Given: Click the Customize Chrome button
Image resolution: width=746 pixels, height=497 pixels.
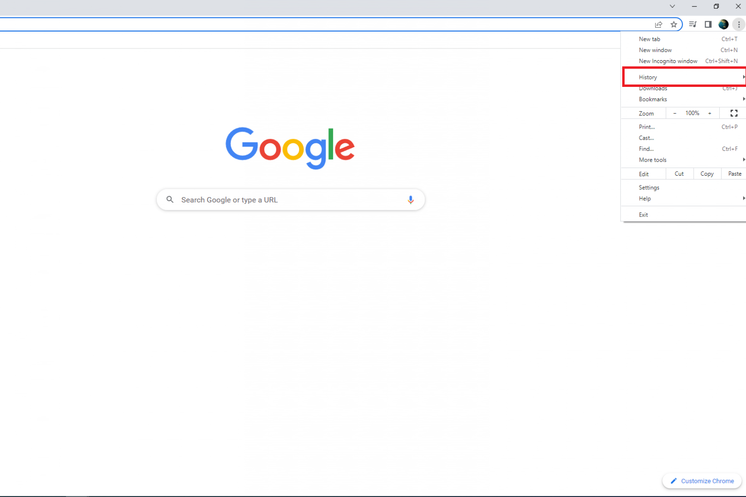Looking at the screenshot, I should pos(702,481).
